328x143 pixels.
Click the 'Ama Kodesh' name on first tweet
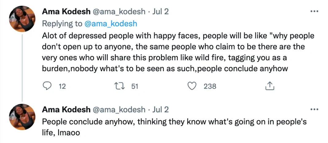click(66, 12)
